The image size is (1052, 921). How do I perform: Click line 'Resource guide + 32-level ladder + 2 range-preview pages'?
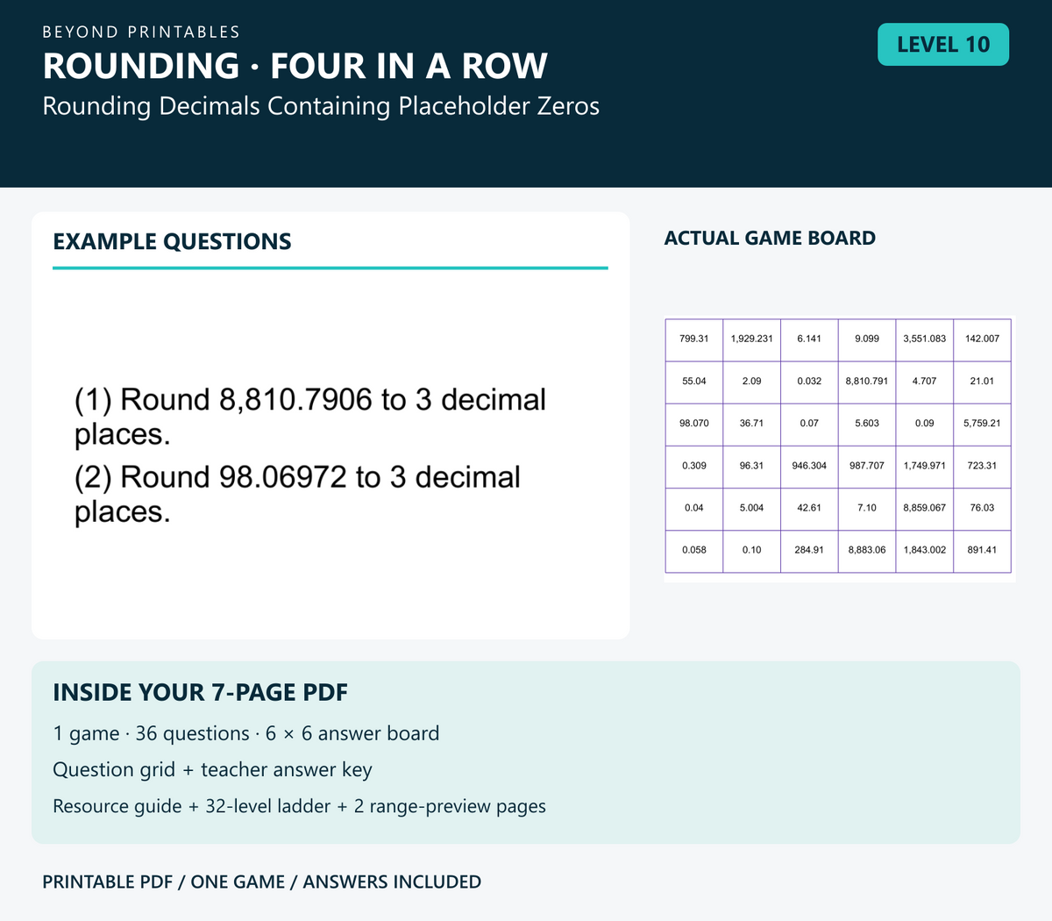(299, 806)
